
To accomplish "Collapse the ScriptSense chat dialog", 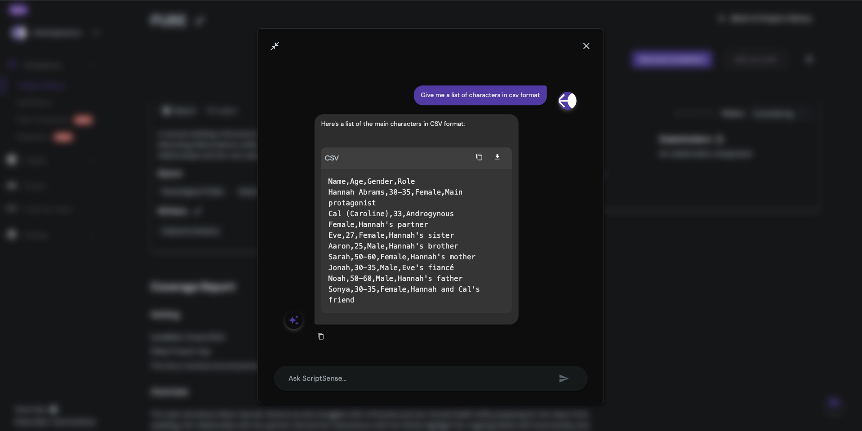I will pyautogui.click(x=275, y=46).
